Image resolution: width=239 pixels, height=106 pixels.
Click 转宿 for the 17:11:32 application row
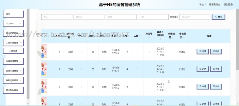coord(216,69)
